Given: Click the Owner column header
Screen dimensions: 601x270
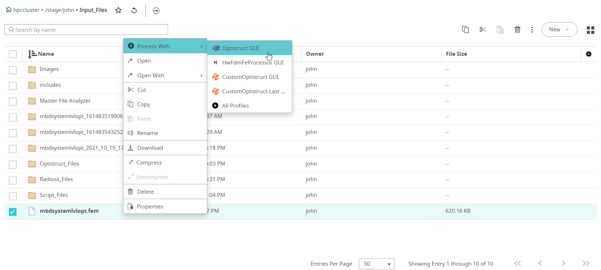Looking at the screenshot, I should coord(315,54).
